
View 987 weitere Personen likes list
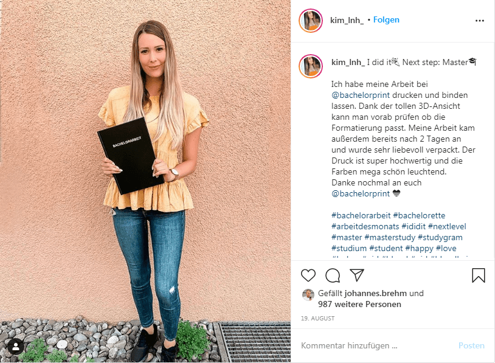click(x=359, y=304)
